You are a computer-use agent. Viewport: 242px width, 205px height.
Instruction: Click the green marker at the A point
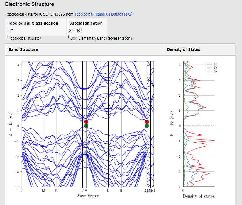pos(86,126)
